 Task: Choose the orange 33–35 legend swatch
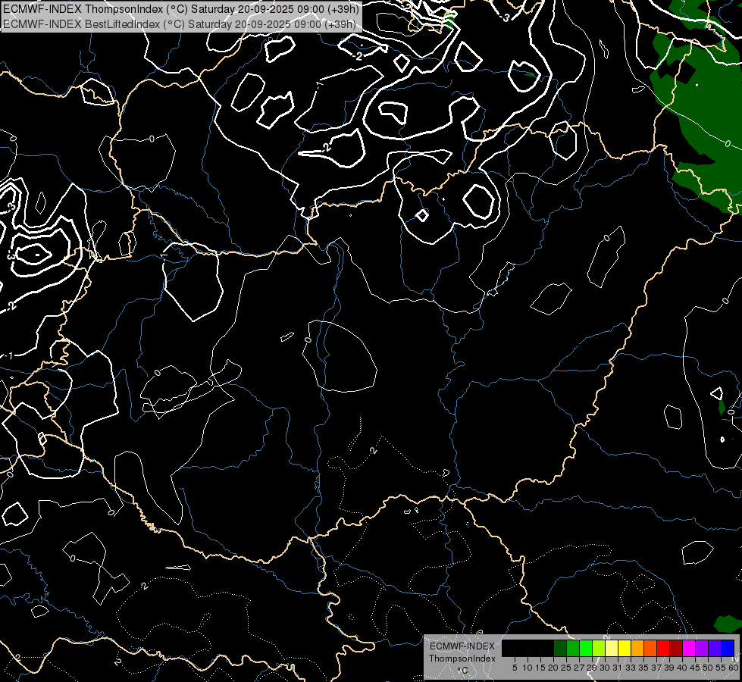(637, 649)
